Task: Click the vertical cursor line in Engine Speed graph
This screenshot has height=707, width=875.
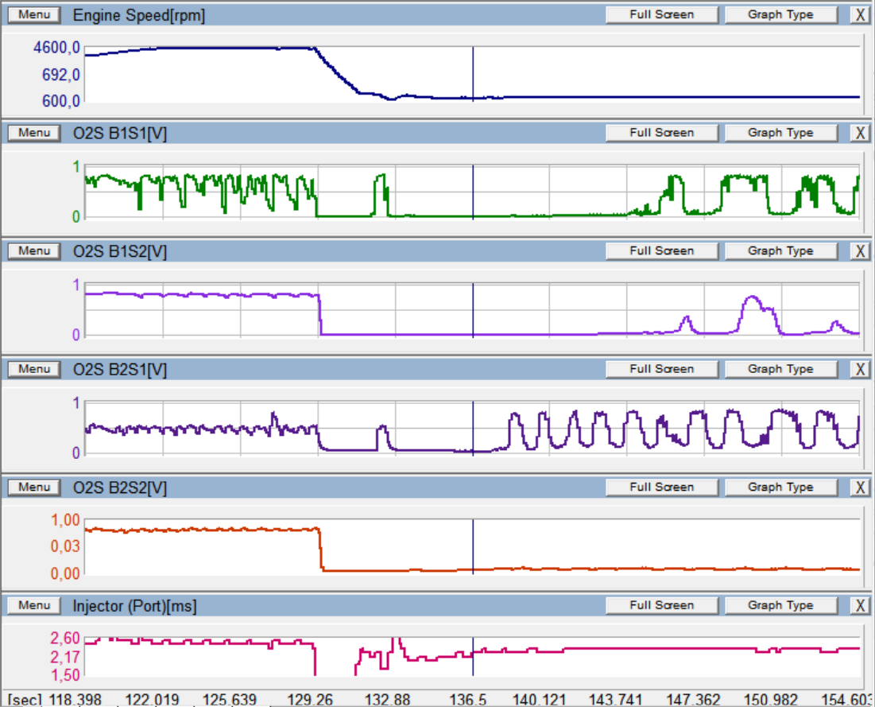Action: click(473, 72)
